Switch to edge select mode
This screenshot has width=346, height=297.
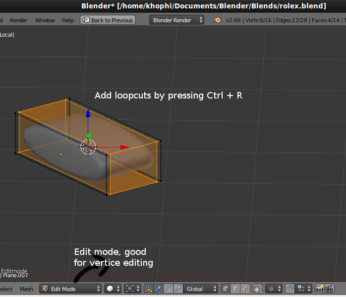tap(235, 289)
